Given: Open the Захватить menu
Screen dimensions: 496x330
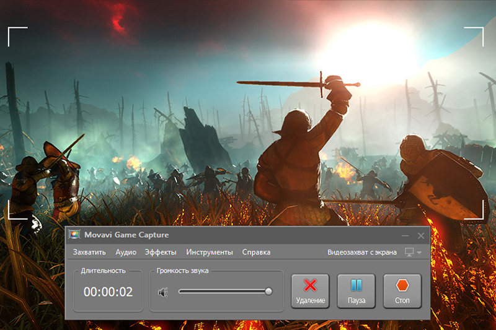Looking at the screenshot, I should (89, 252).
